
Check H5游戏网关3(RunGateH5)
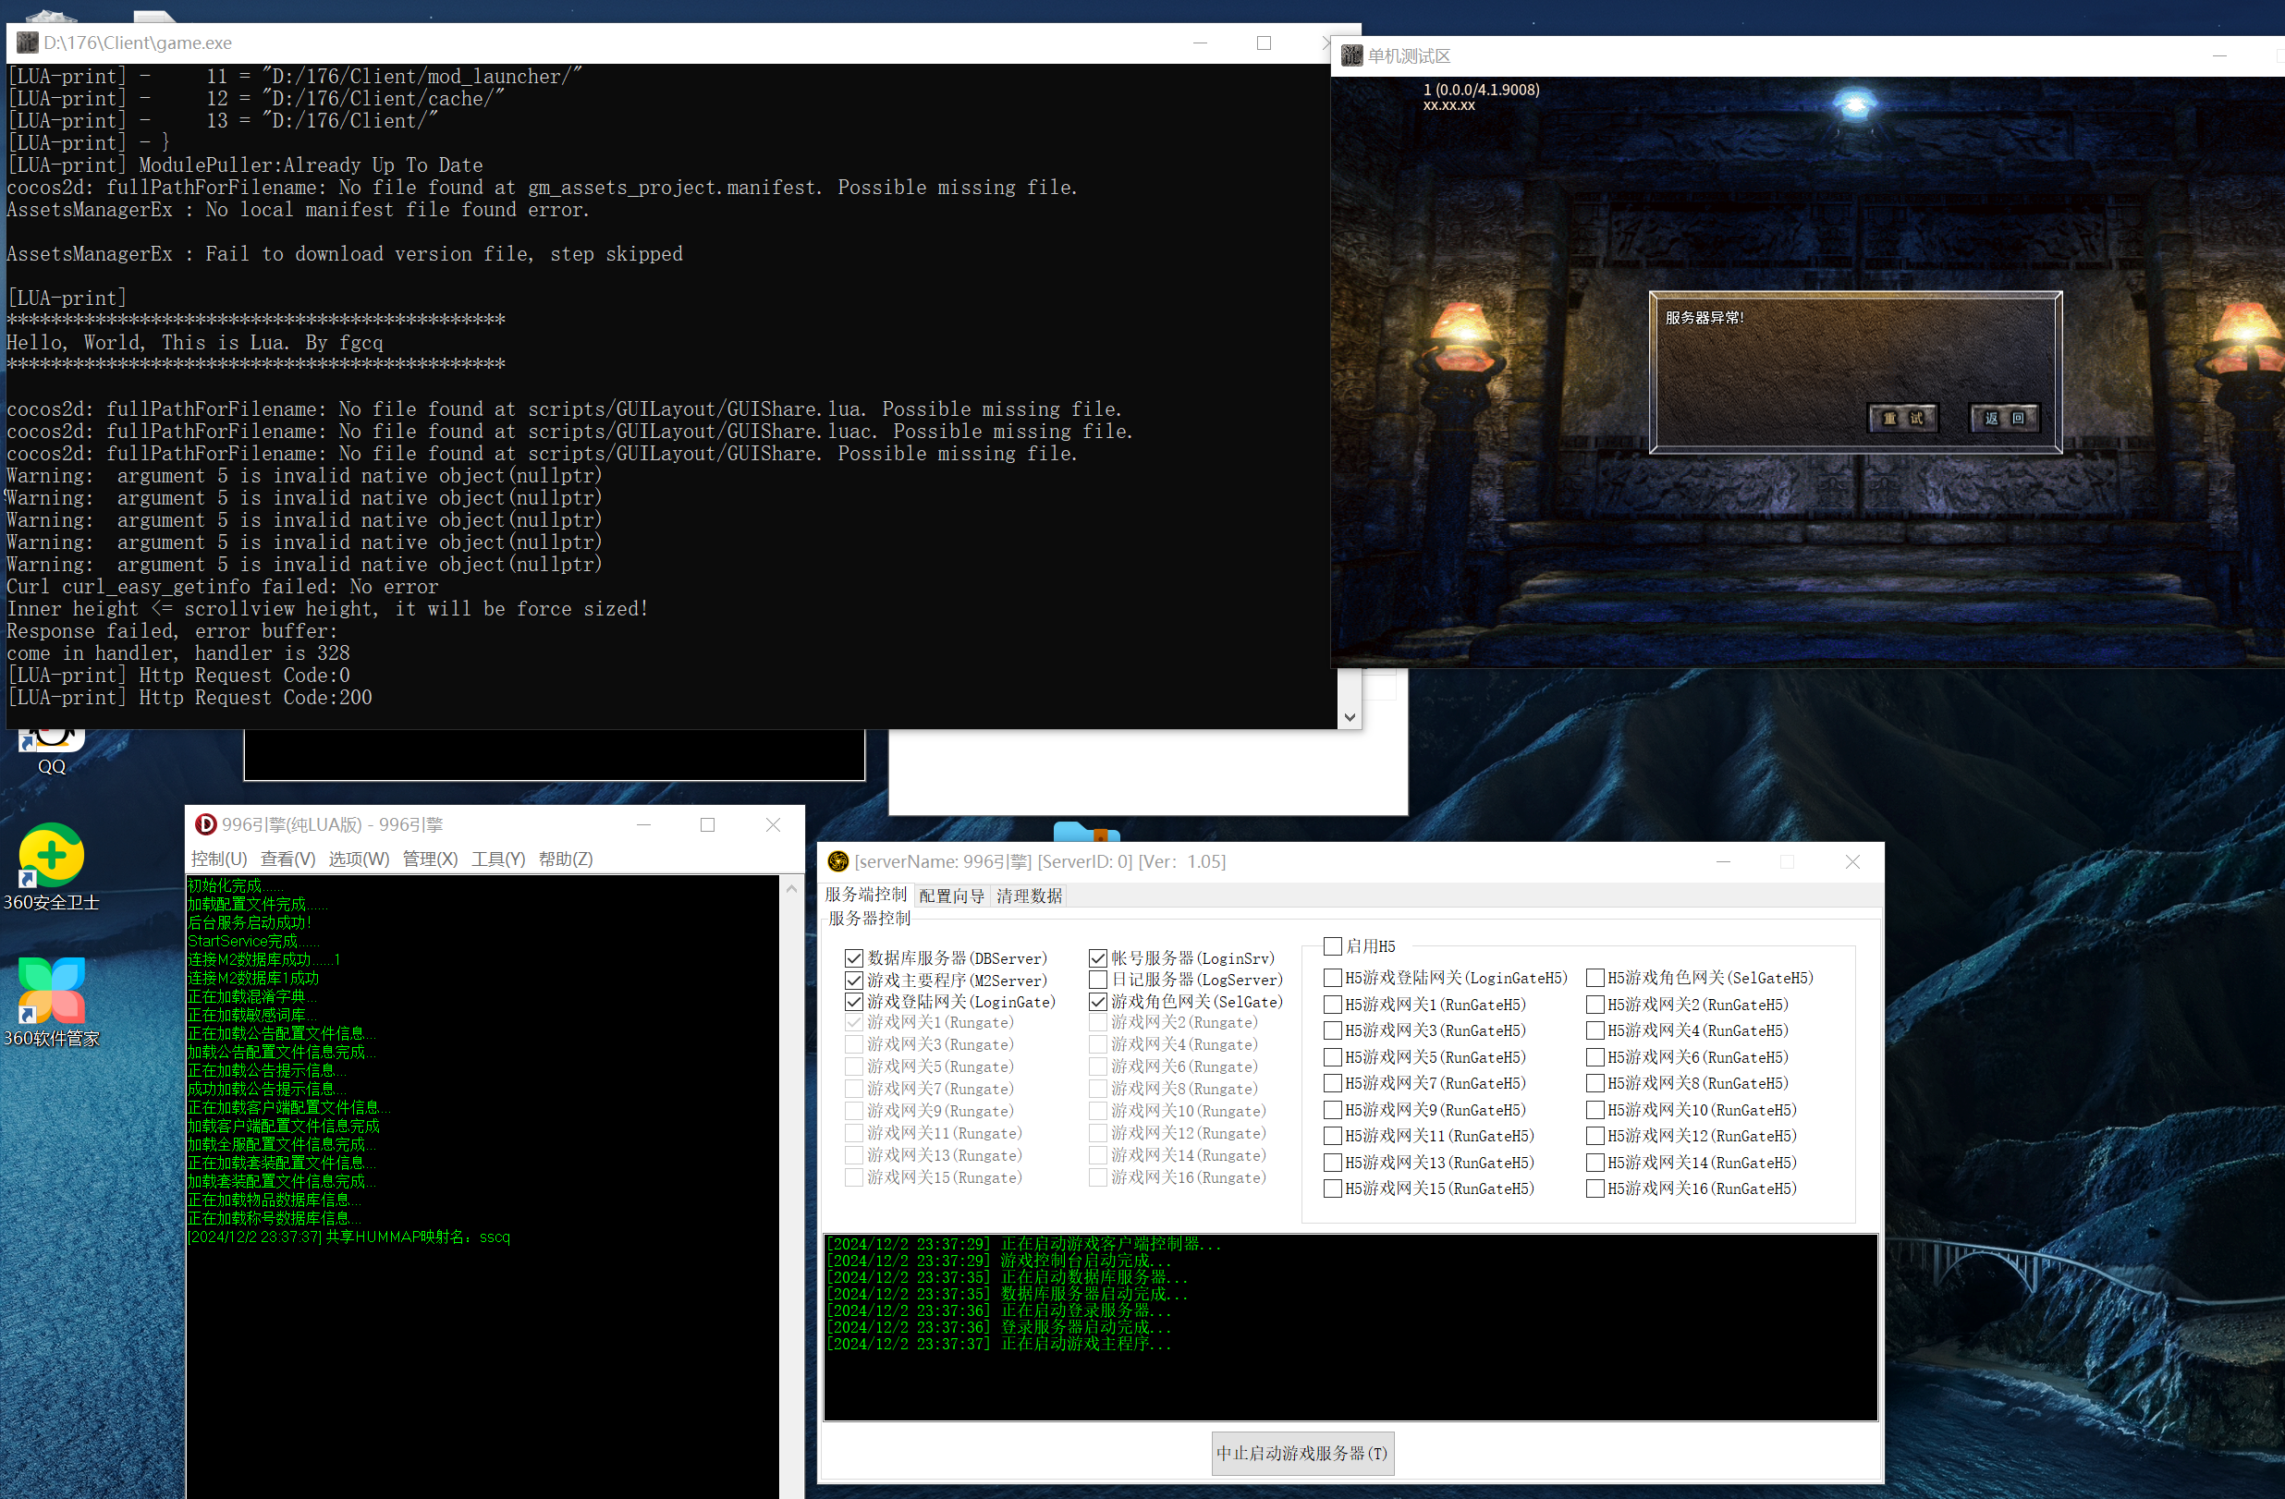[1332, 1030]
